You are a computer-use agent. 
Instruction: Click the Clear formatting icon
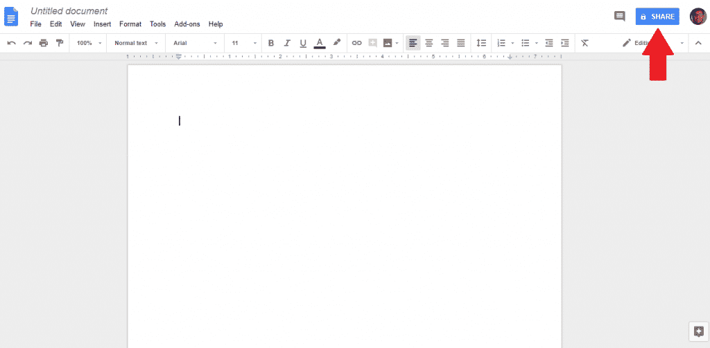(585, 43)
